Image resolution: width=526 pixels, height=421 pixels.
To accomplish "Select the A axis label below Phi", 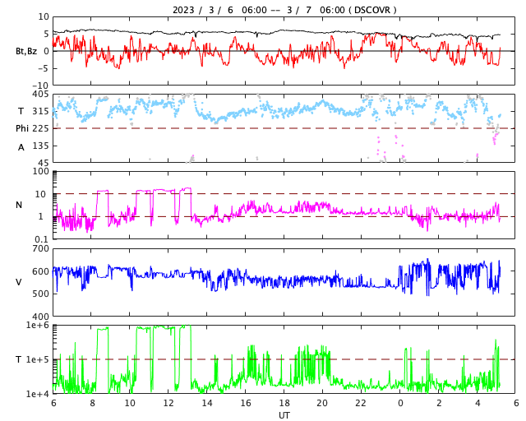I will pos(21,147).
